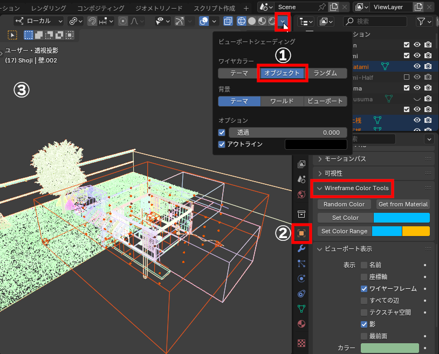The image size is (439, 354).
Task: Open the viewport shading dropdown arrow
Action: 282,21
